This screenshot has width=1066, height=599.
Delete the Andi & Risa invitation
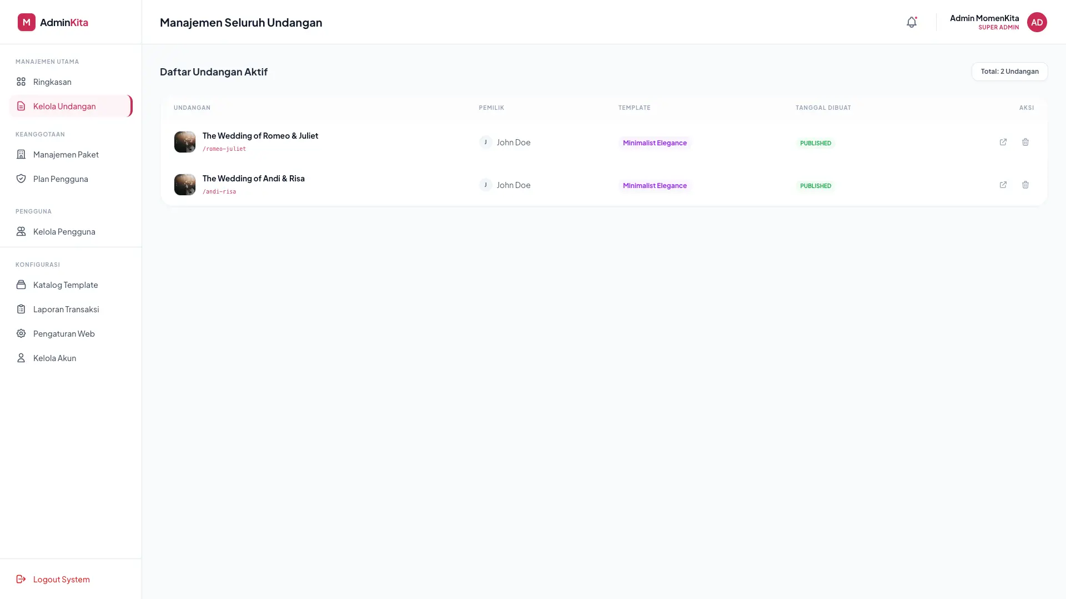pyautogui.click(x=1025, y=185)
